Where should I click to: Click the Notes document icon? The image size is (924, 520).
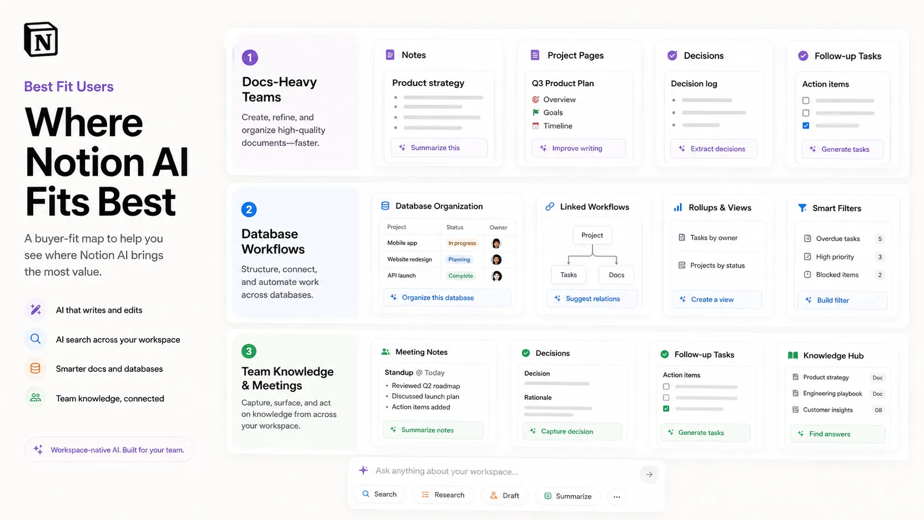pos(390,55)
